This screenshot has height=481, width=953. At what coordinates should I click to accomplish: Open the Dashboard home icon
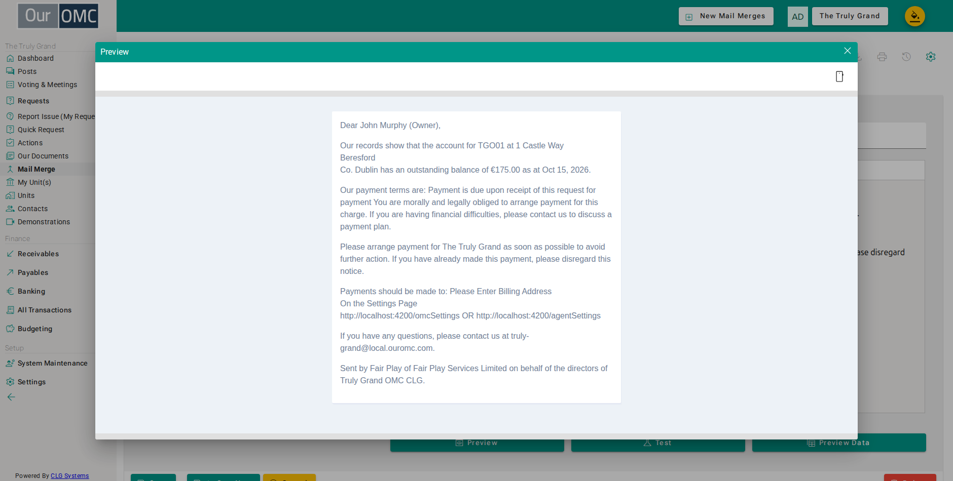click(10, 58)
